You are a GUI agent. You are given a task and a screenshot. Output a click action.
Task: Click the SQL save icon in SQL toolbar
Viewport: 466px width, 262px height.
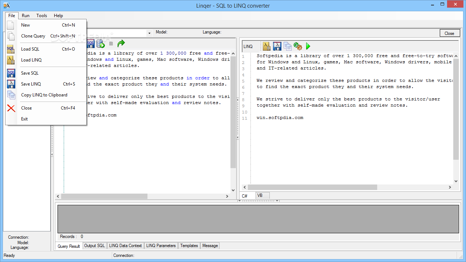coord(91,44)
